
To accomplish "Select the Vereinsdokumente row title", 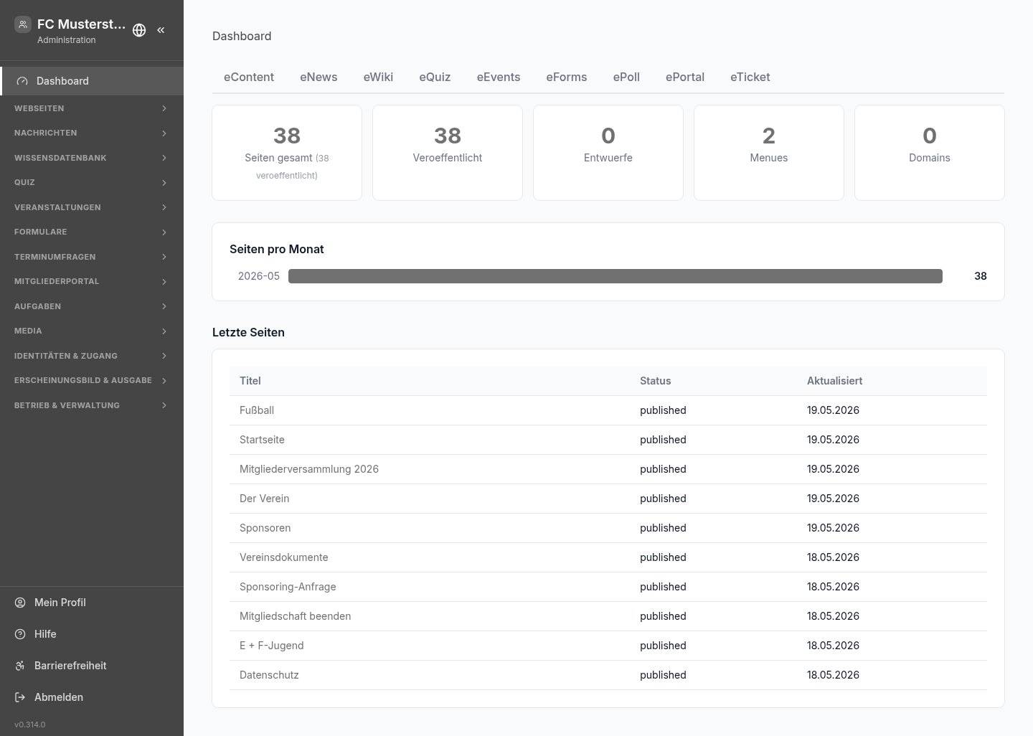I will [x=284, y=557].
